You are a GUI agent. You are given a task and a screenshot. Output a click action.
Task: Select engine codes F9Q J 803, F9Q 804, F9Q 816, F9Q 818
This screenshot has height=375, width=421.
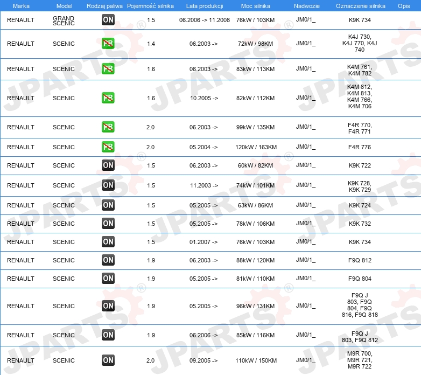360,305
